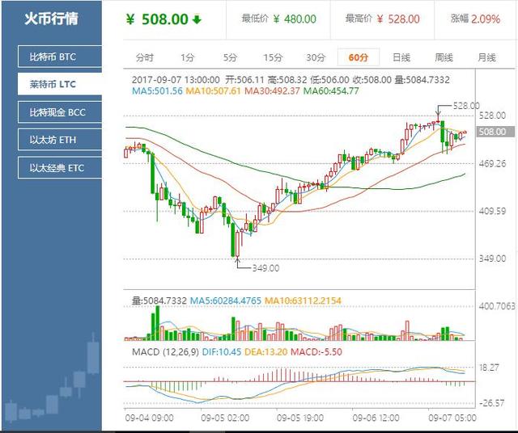Click the volume MA10:63112.2154 label
Image resolution: width=518 pixels, height=433 pixels.
[x=303, y=301]
